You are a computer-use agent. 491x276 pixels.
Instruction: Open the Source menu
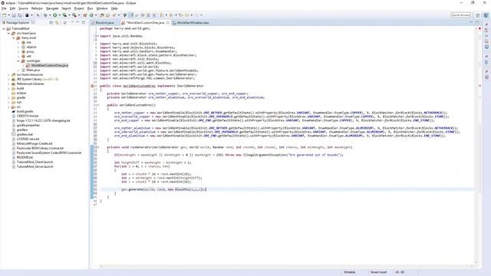(x=23, y=8)
